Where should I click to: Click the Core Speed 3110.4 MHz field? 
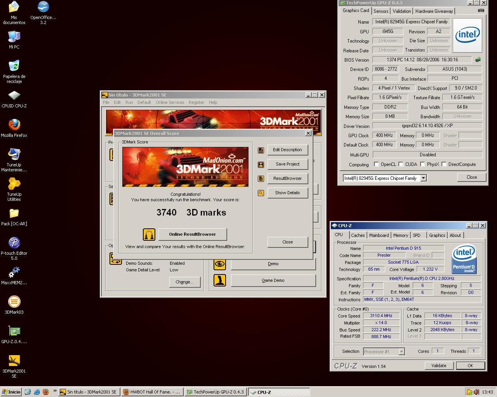(x=381, y=316)
